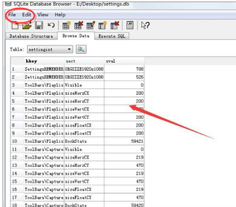Open the File menu
This screenshot has width=236, height=207.
[12, 15]
